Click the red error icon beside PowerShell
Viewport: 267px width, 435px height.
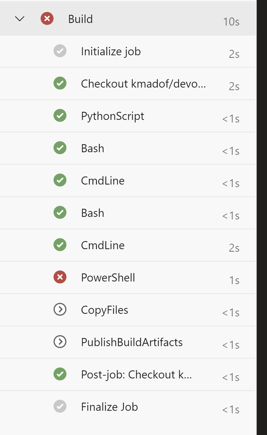point(60,277)
